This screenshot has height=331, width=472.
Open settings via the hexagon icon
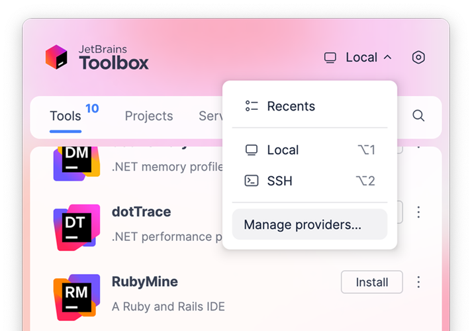point(418,58)
